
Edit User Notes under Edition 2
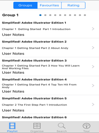coord(13,53)
